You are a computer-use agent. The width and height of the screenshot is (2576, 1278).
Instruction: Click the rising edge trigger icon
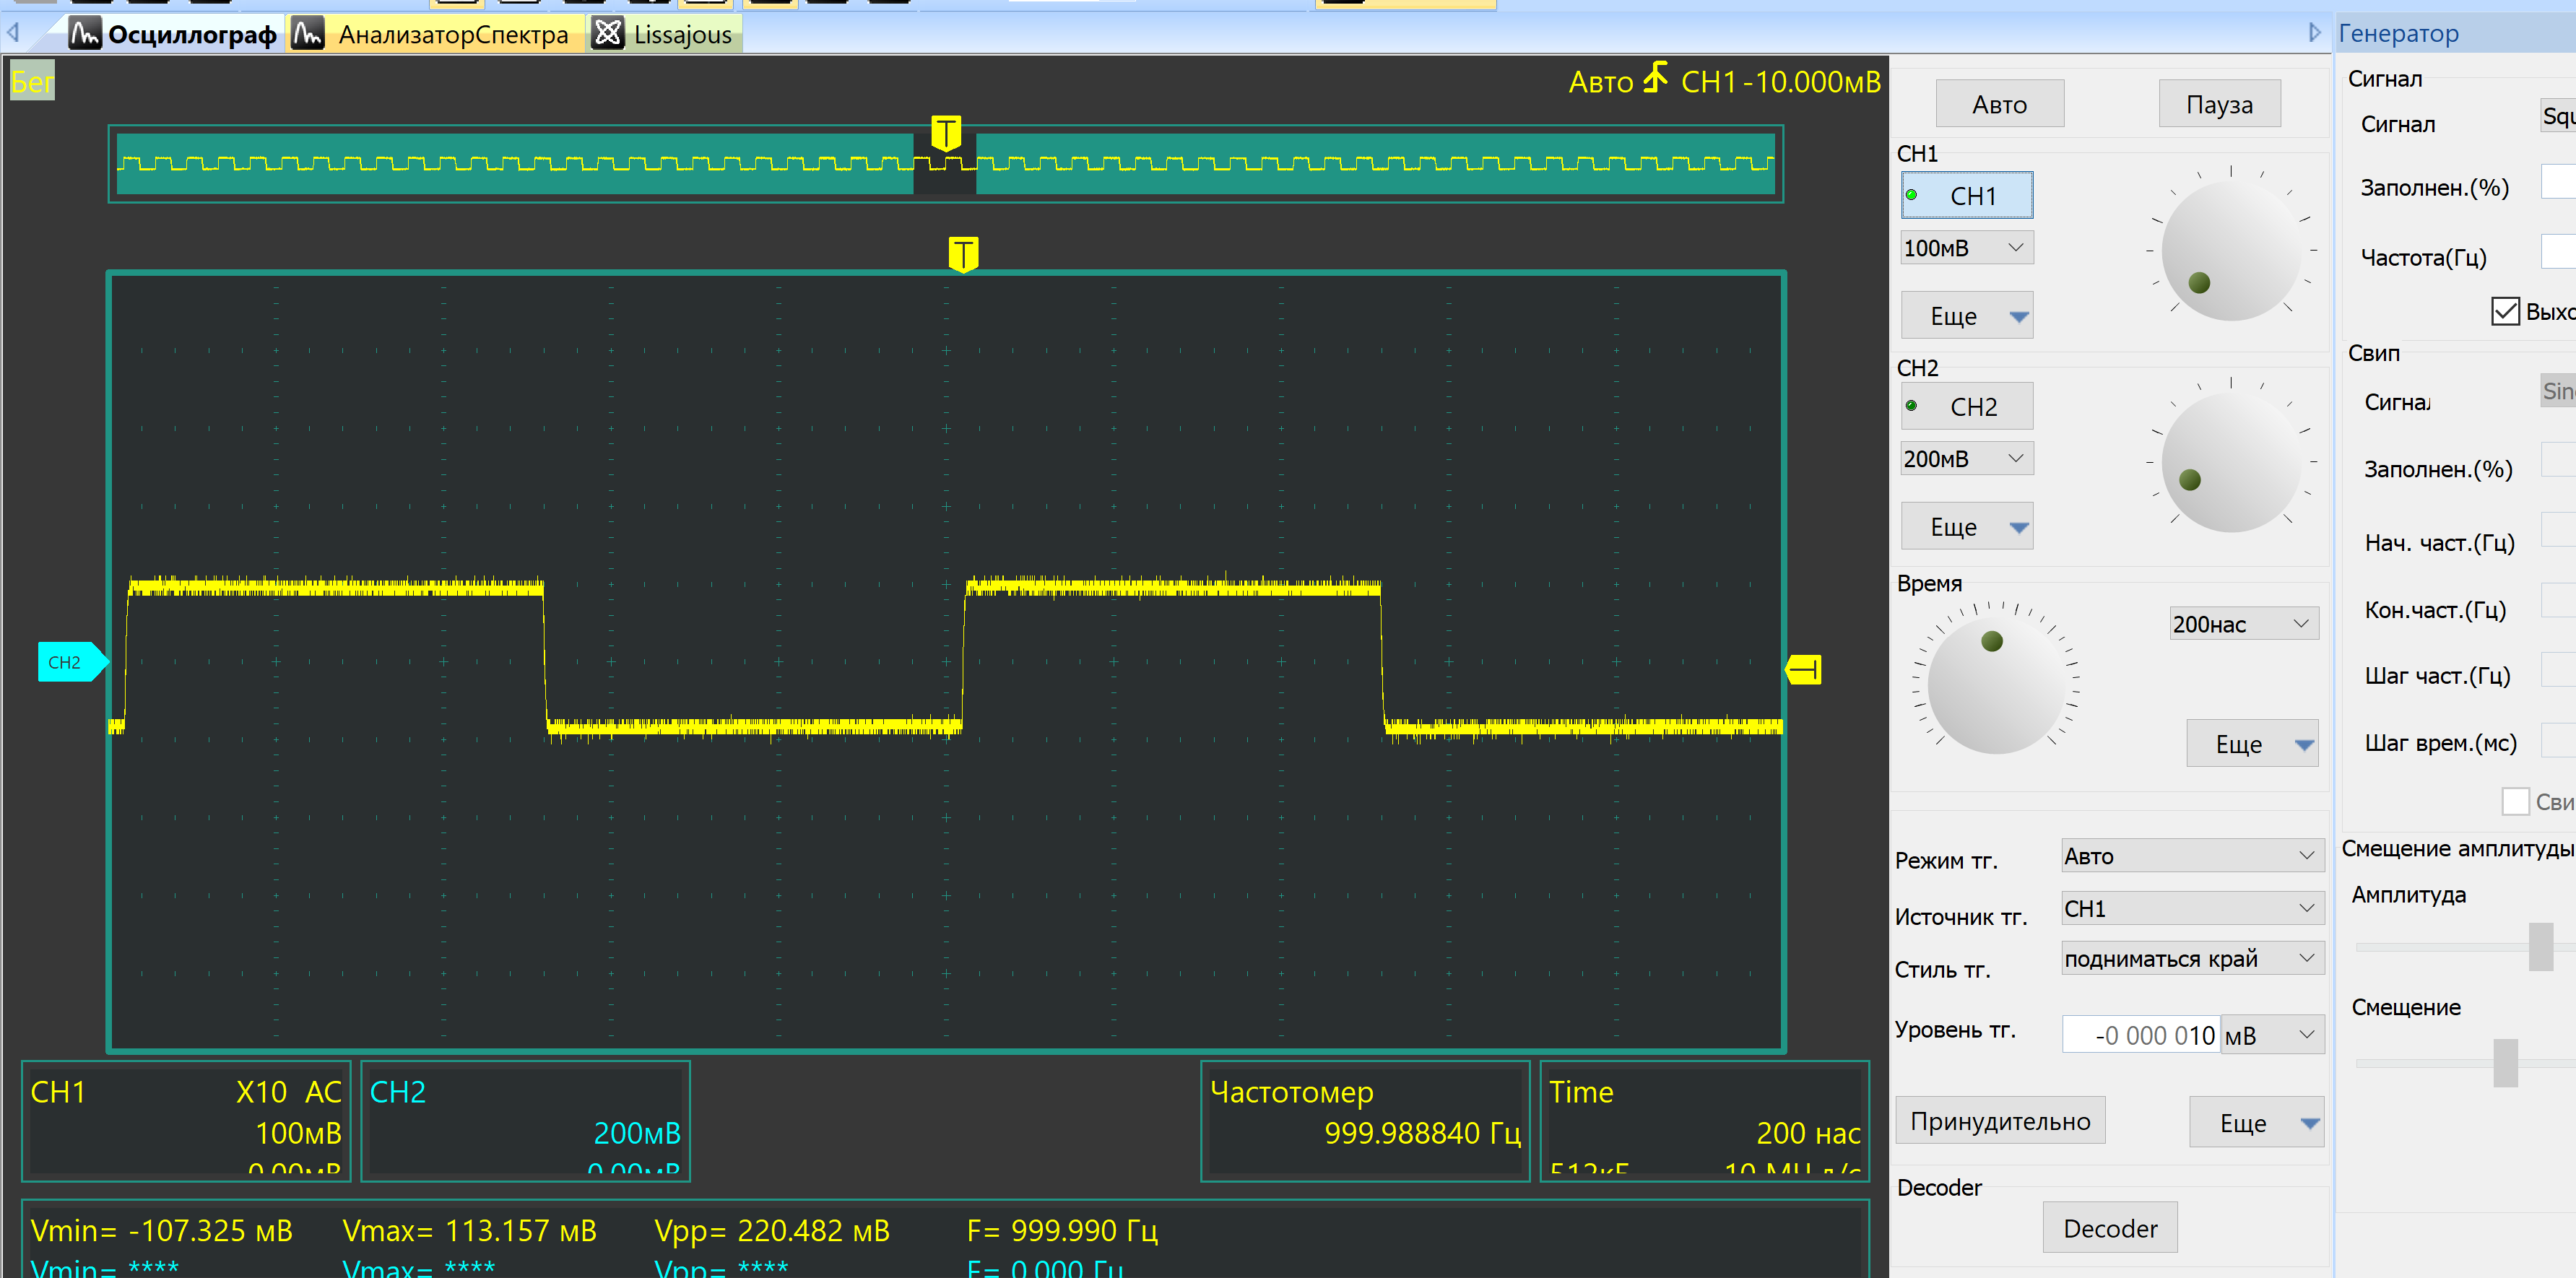tap(1656, 78)
